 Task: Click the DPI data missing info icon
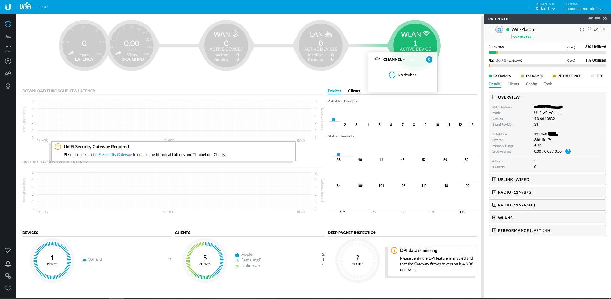(x=394, y=250)
